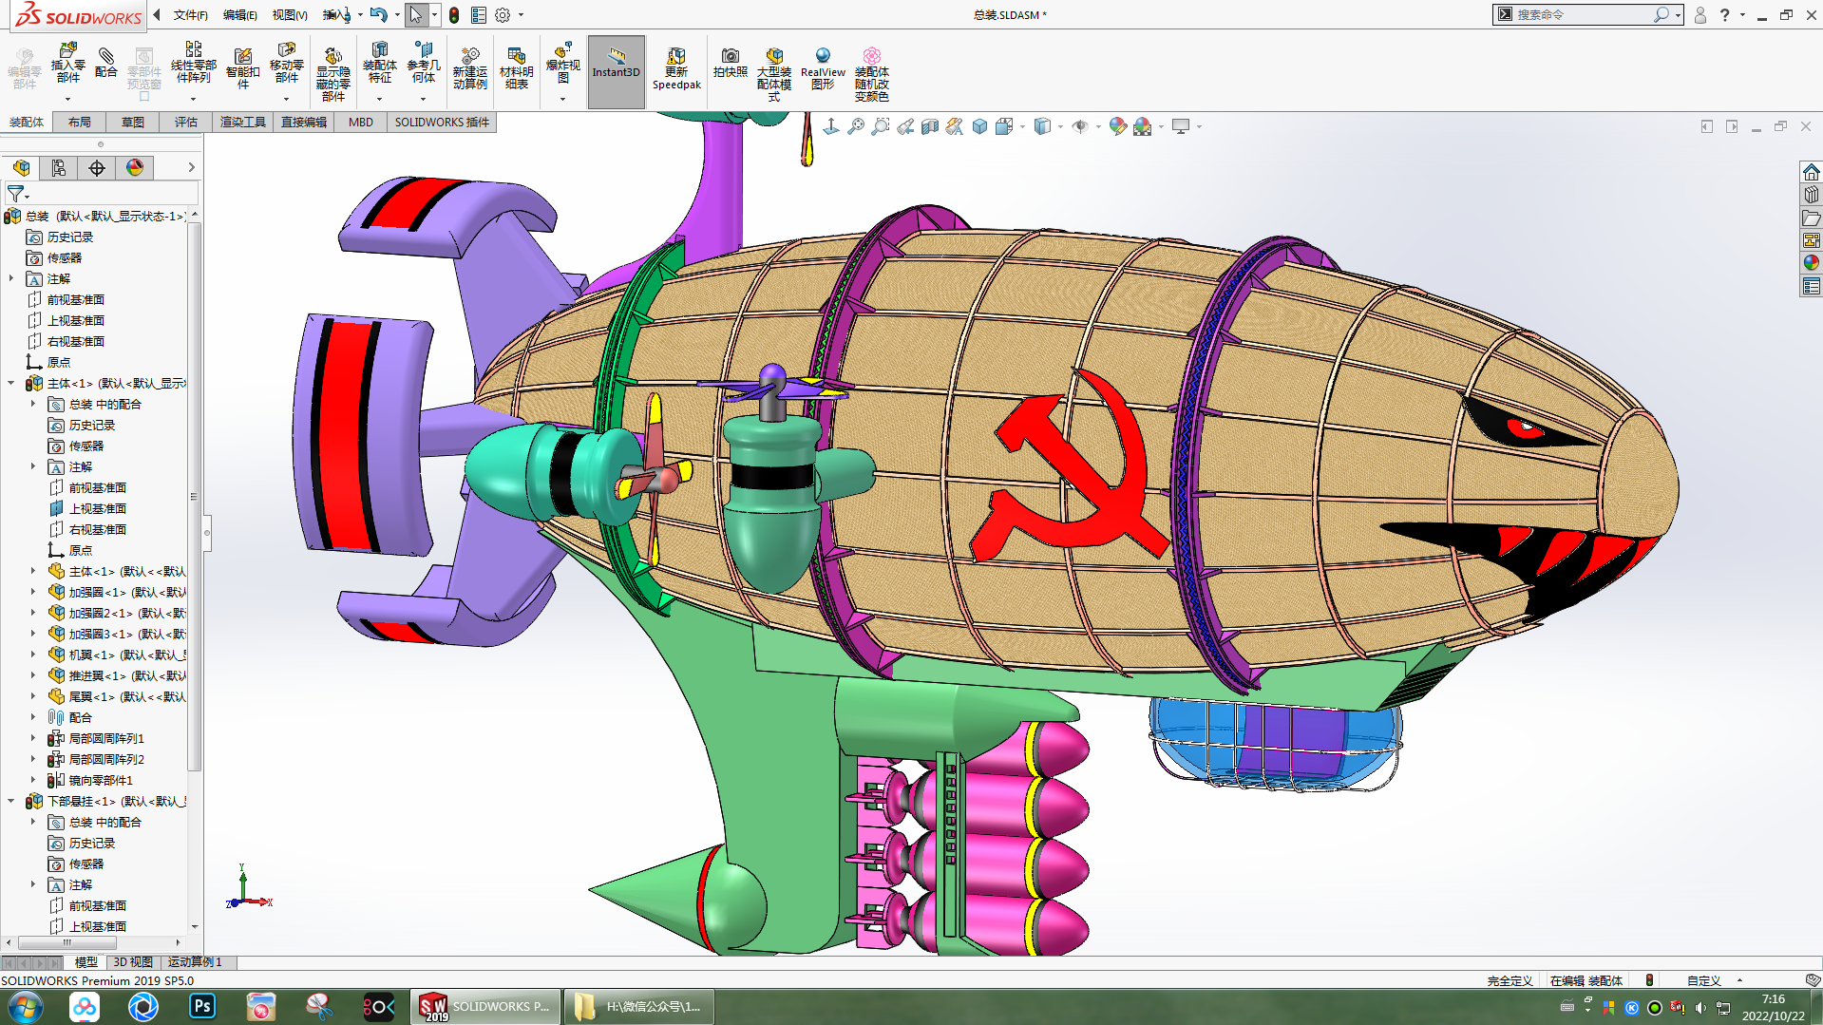Click the Rebuild traffic light icon
The image size is (1823, 1025).
[454, 15]
